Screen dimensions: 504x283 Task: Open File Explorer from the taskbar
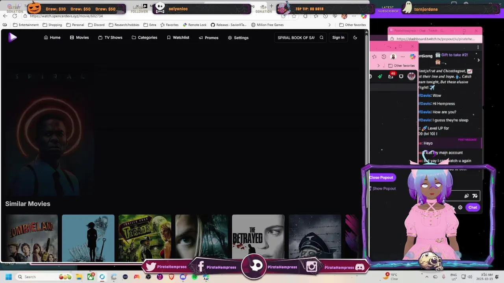pos(79,277)
